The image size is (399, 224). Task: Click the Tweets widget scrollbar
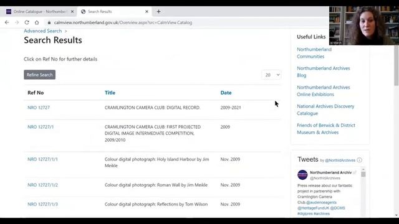(x=363, y=174)
